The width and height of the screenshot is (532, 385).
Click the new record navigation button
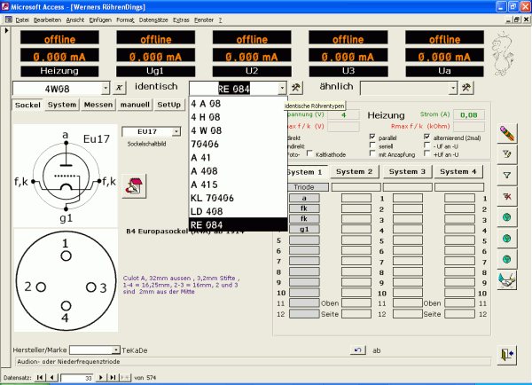124,378
